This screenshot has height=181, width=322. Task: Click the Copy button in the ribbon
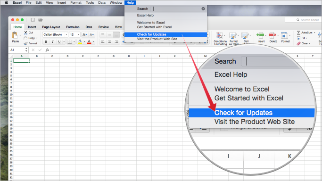[30, 38]
